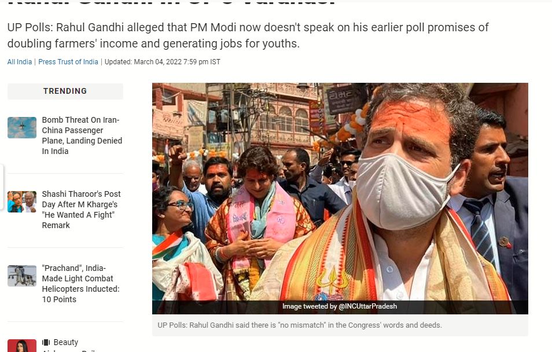Click the Updated March 04, 2022 timestamp

pos(162,62)
